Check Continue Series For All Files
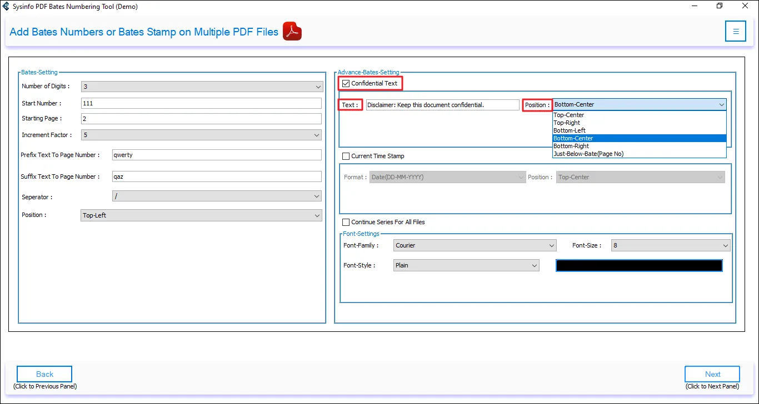The height and width of the screenshot is (404, 759). 346,222
